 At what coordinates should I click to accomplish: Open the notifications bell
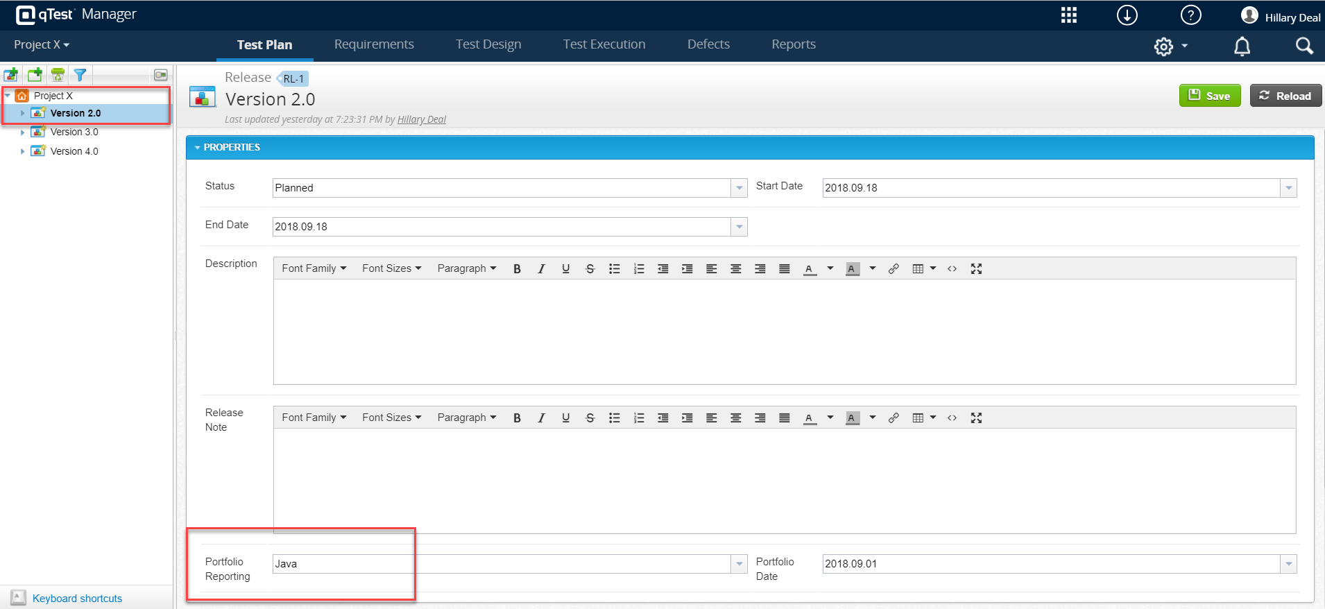1242,46
